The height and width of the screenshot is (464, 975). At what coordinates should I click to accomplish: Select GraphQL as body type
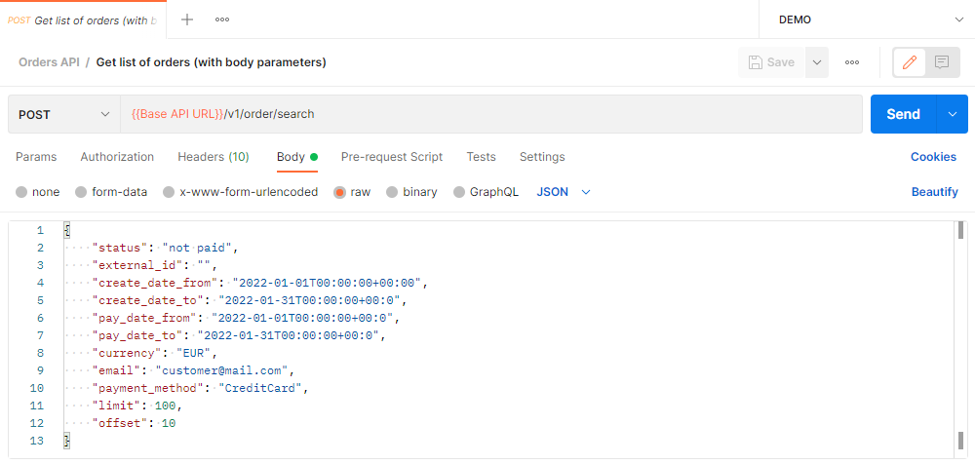tap(459, 192)
